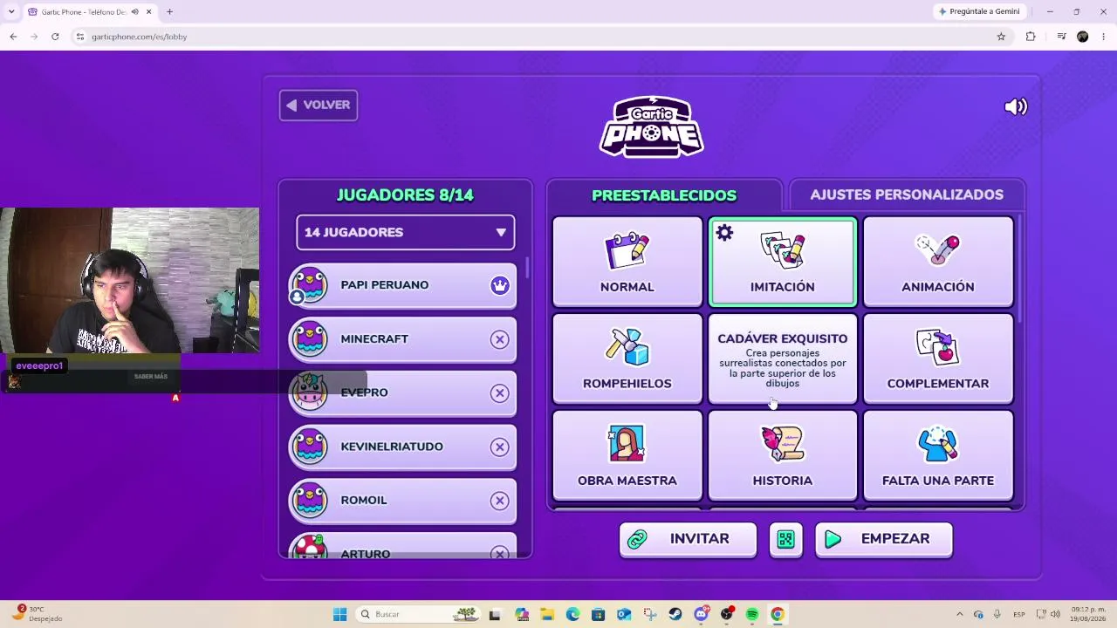Open the clock and date panel
Screen dimensions: 1117x628
[x=1088, y=614]
